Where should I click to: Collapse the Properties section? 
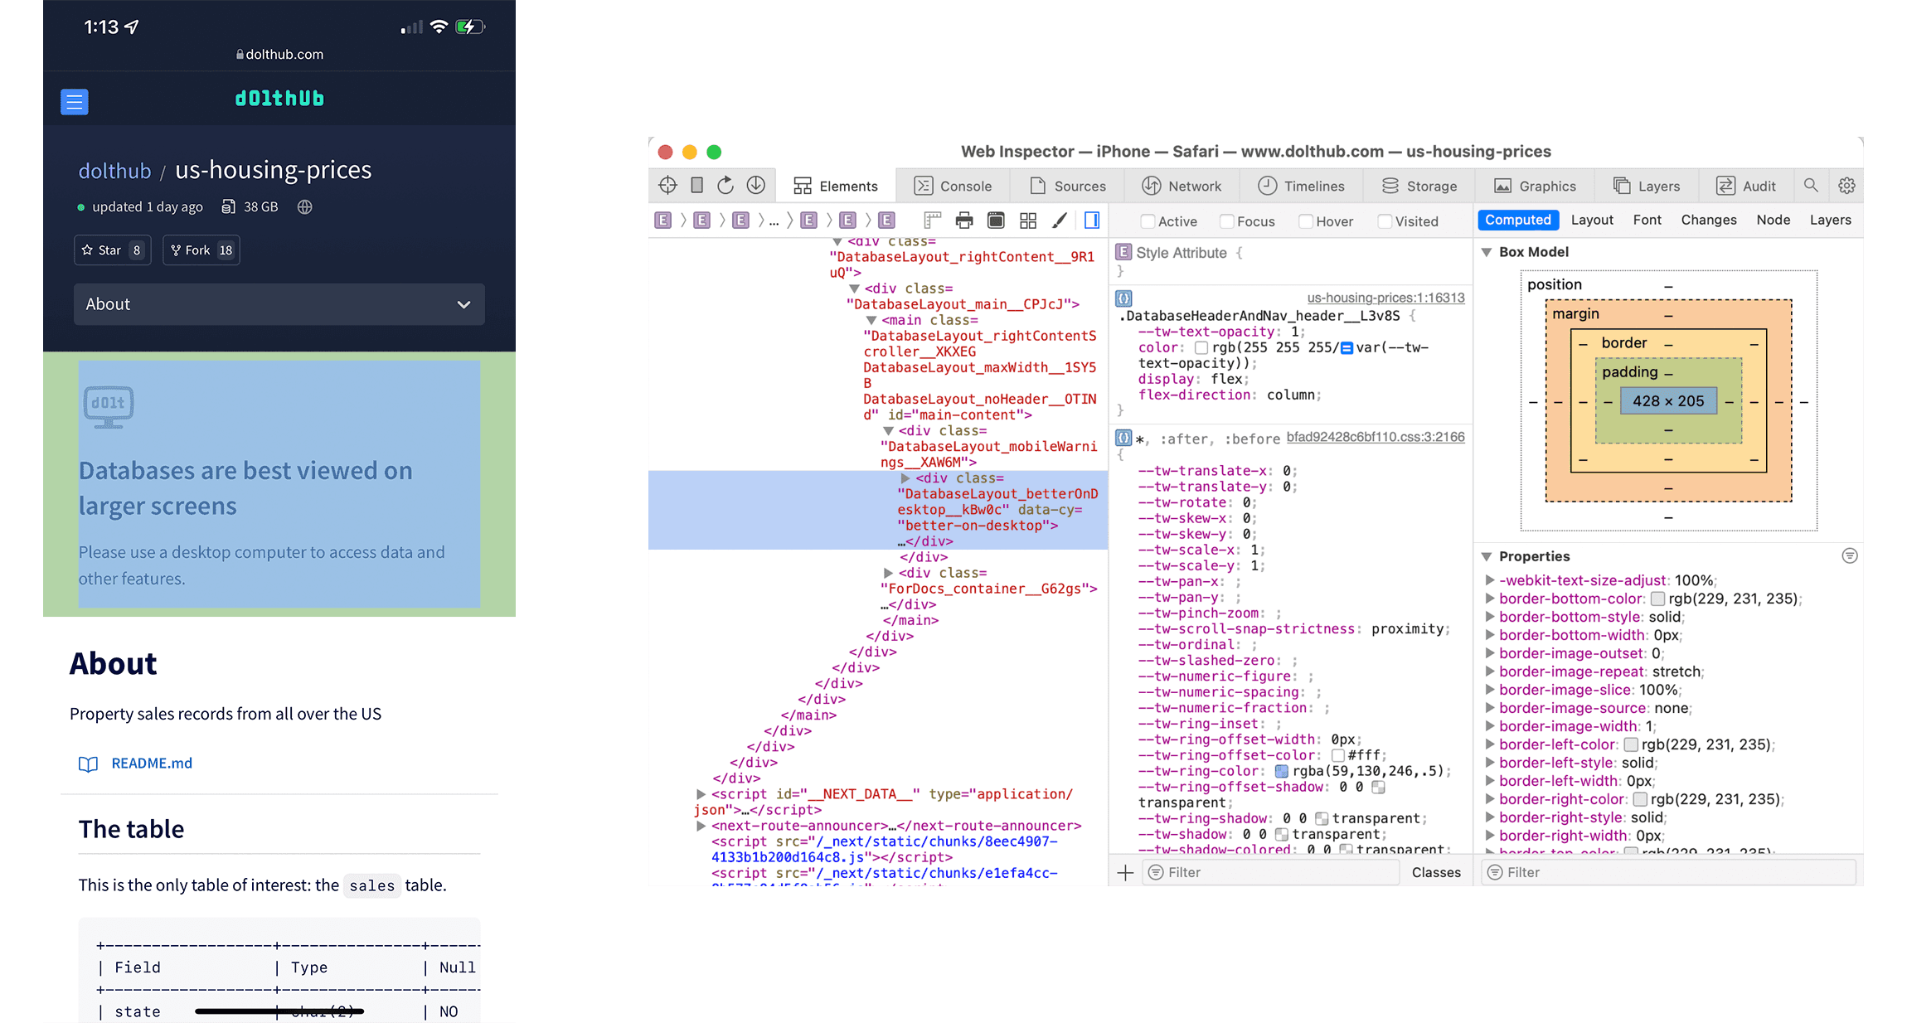1487,556
